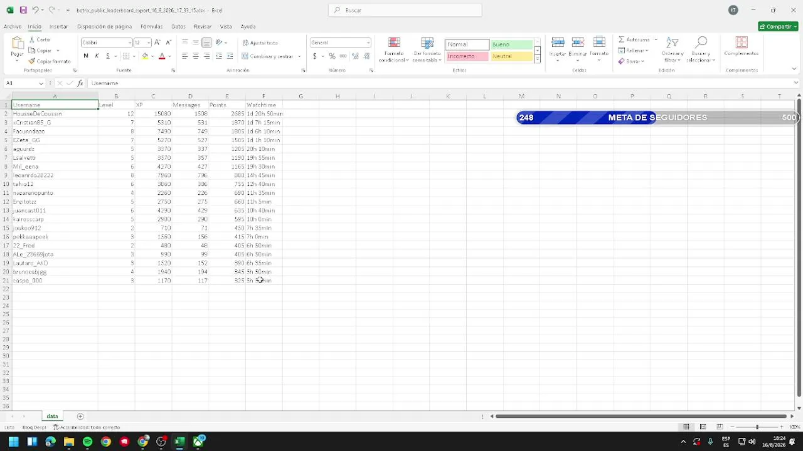This screenshot has height=451, width=803.
Task: Click the green Compartir button
Action: coord(778,26)
